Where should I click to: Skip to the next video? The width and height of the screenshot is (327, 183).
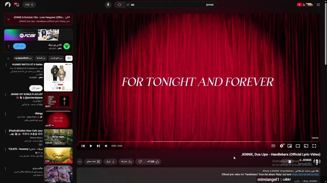click(98, 146)
